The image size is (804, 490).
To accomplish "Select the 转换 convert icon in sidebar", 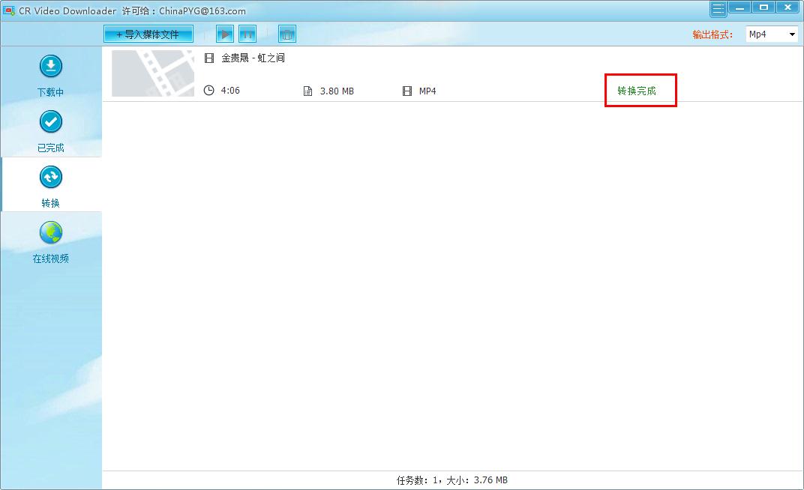I will coord(50,178).
